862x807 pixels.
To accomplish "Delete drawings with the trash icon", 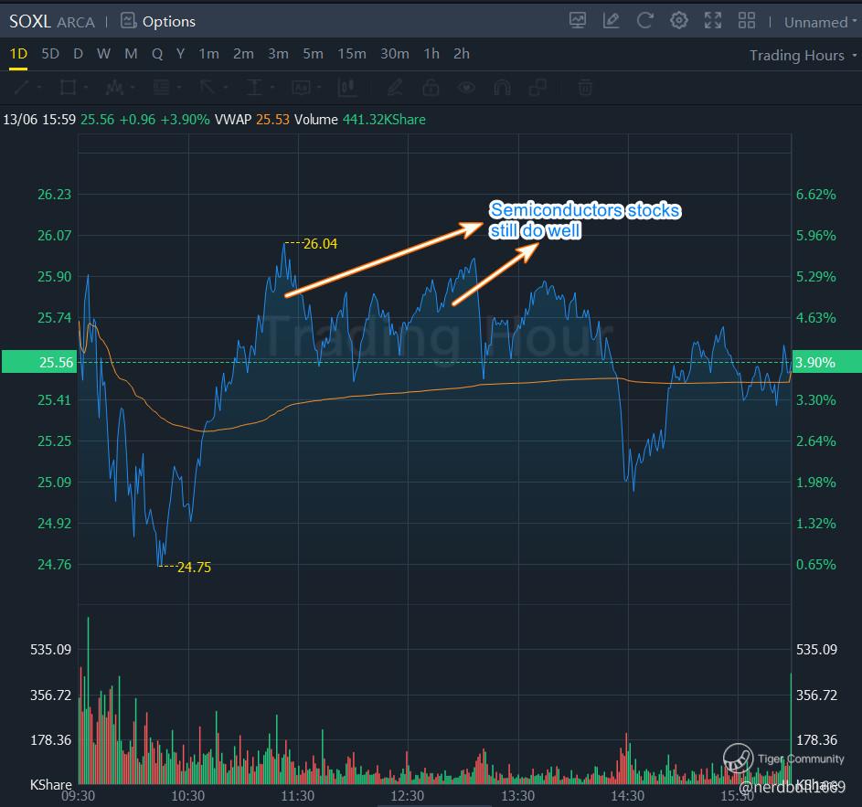I will pyautogui.click(x=585, y=88).
